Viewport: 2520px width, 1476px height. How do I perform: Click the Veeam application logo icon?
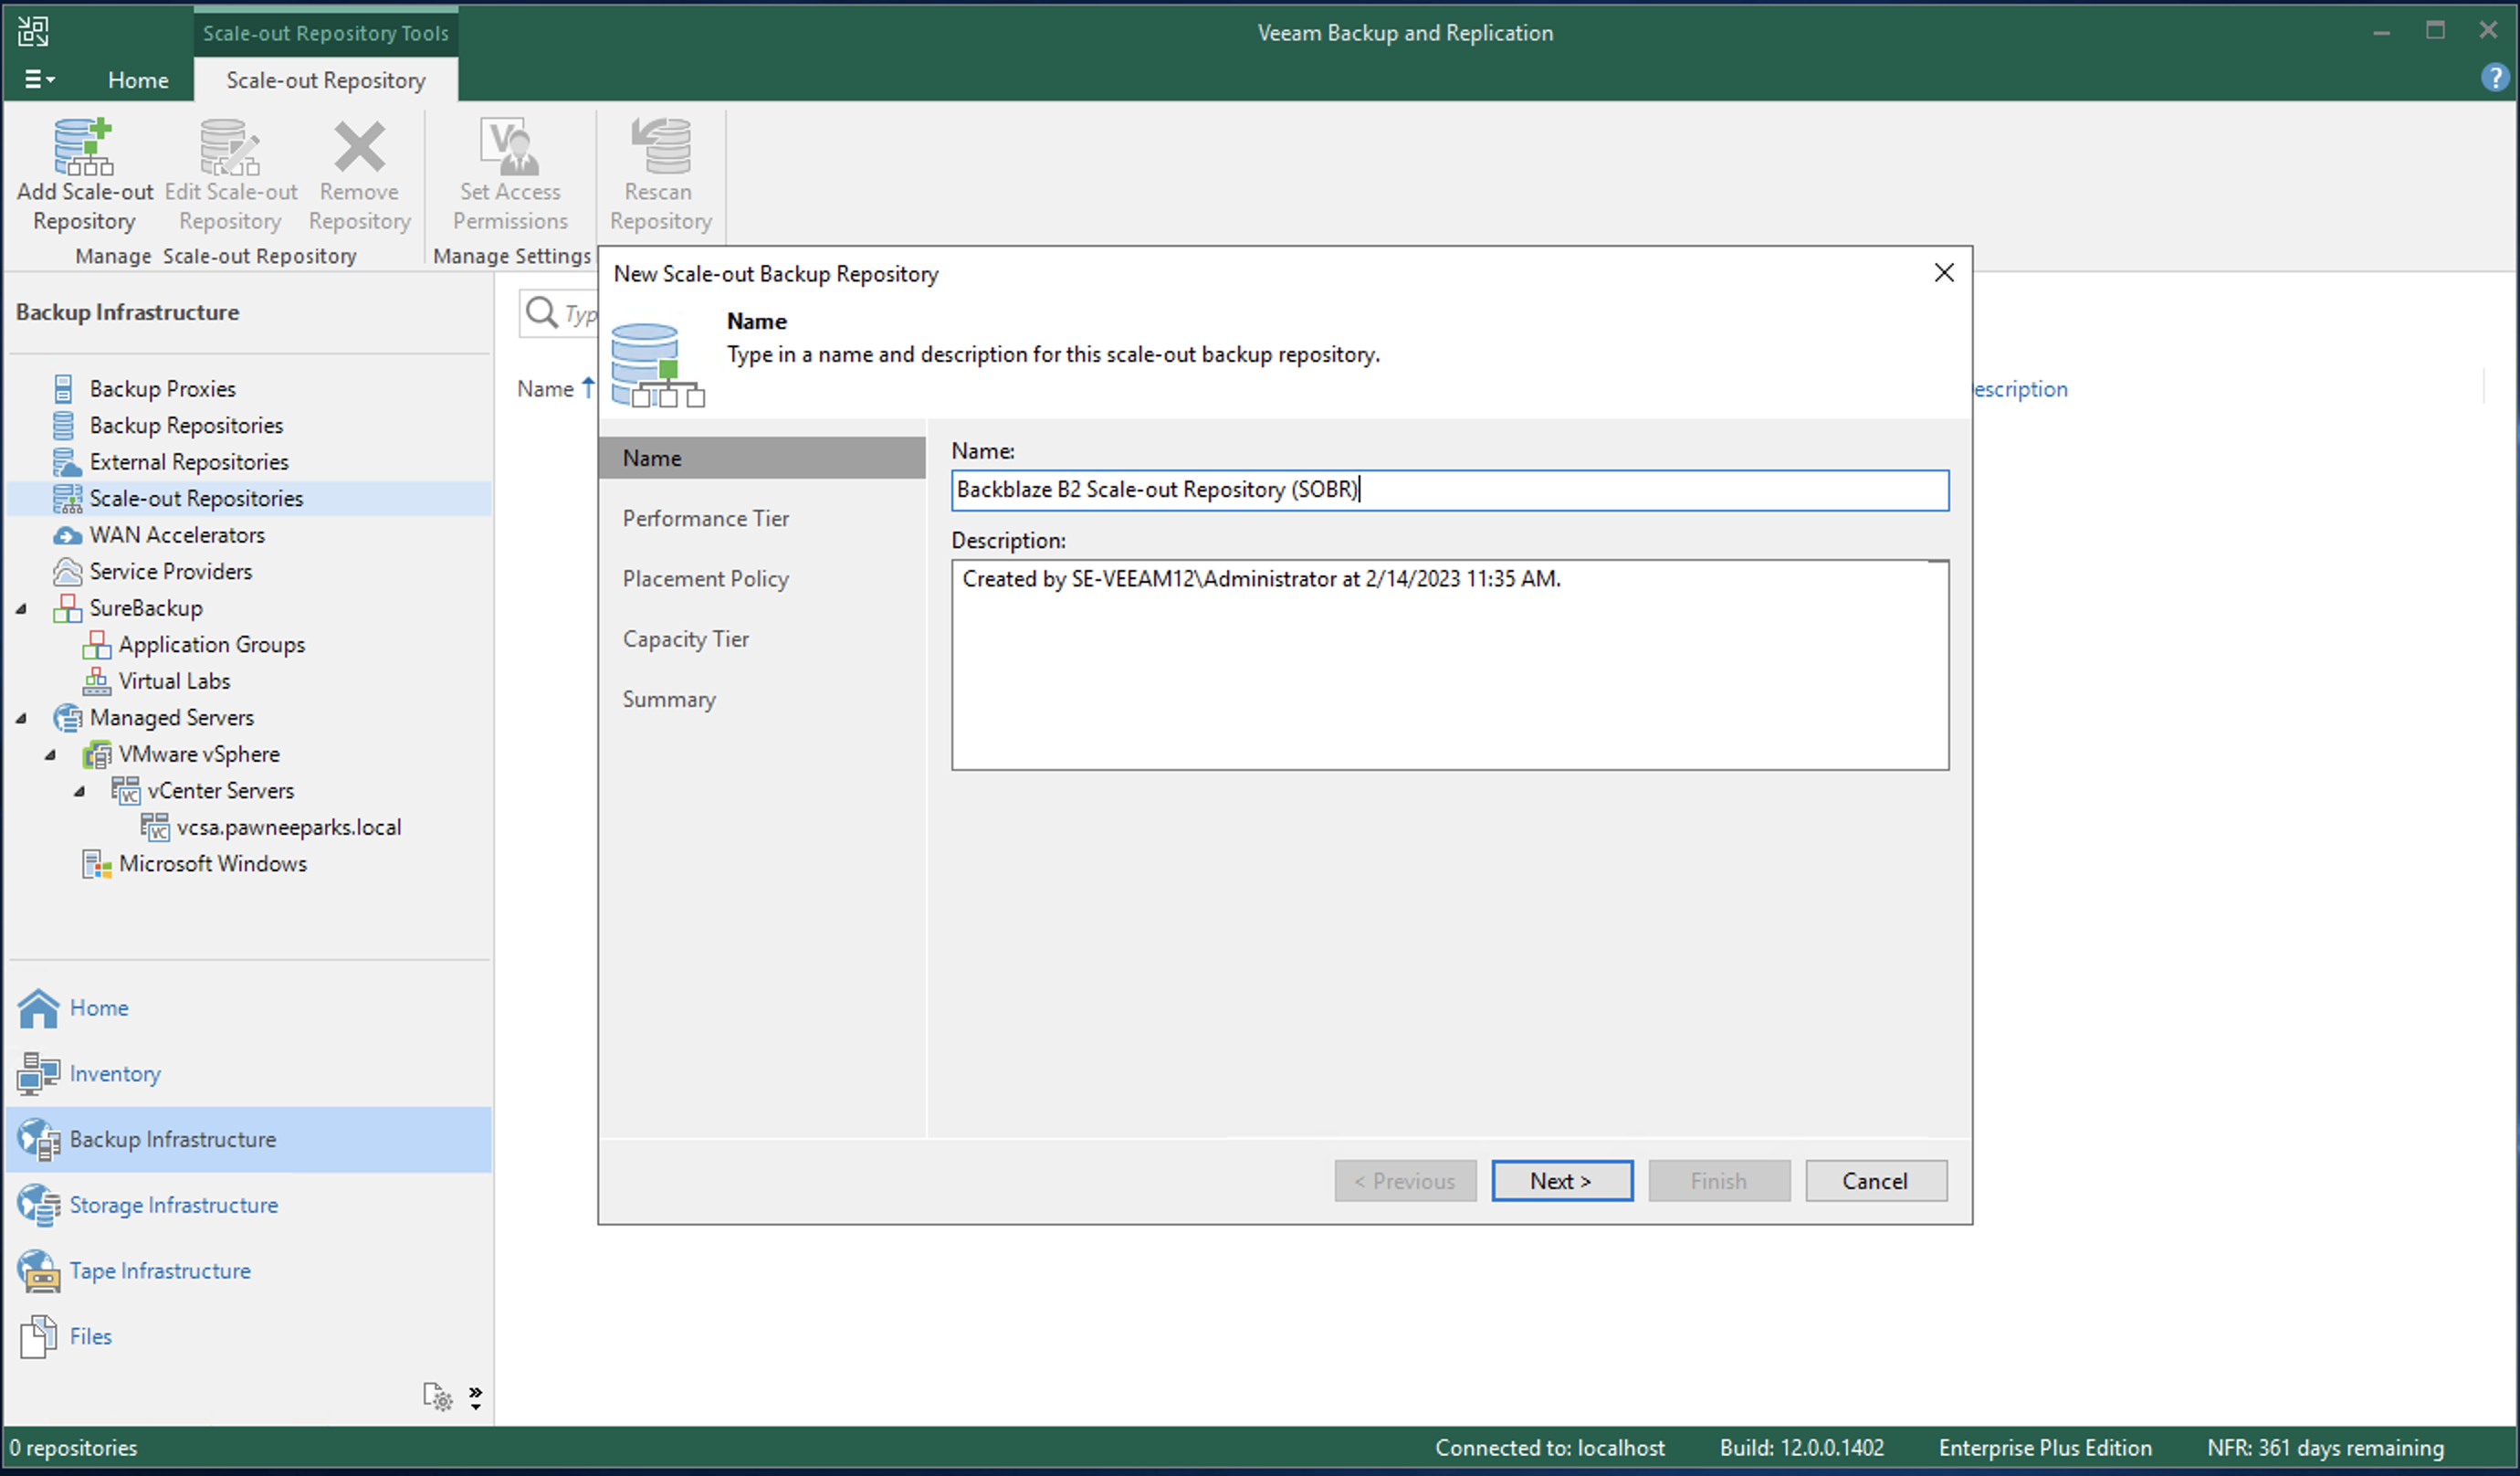click(33, 32)
